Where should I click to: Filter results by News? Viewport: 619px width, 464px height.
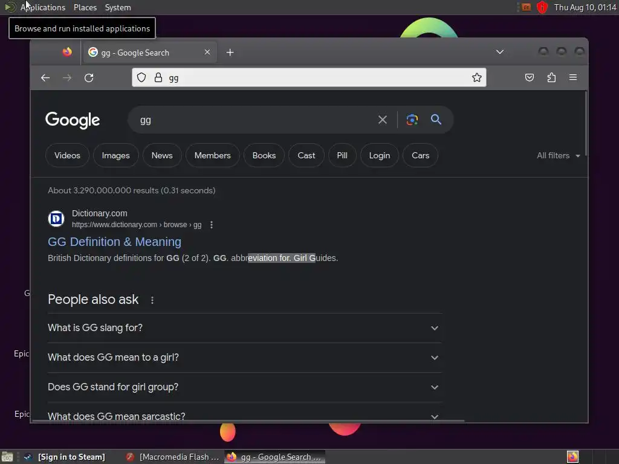click(x=162, y=155)
